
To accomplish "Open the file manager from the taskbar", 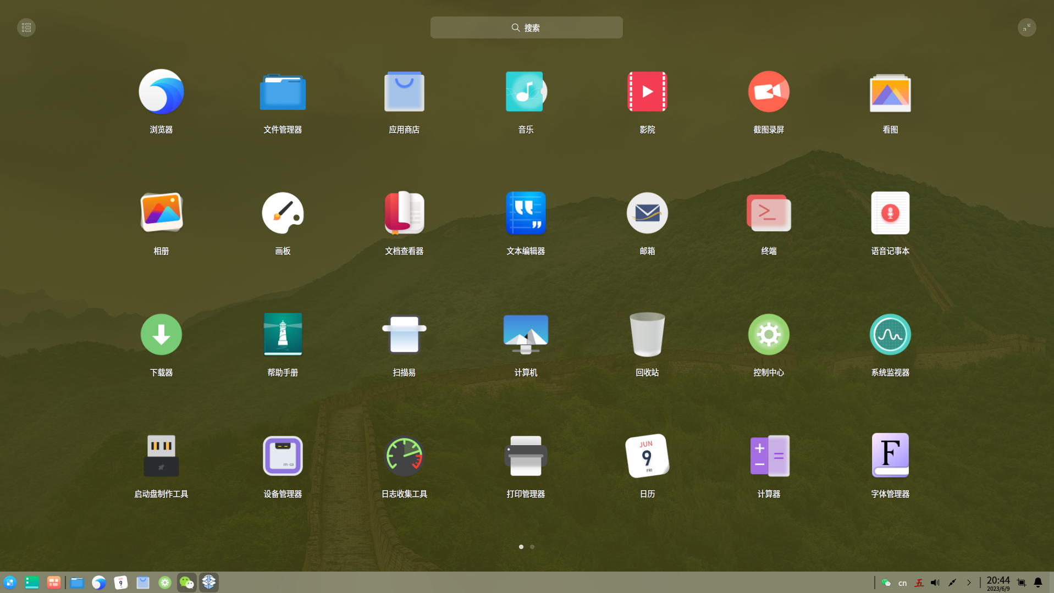I will pyautogui.click(x=77, y=583).
